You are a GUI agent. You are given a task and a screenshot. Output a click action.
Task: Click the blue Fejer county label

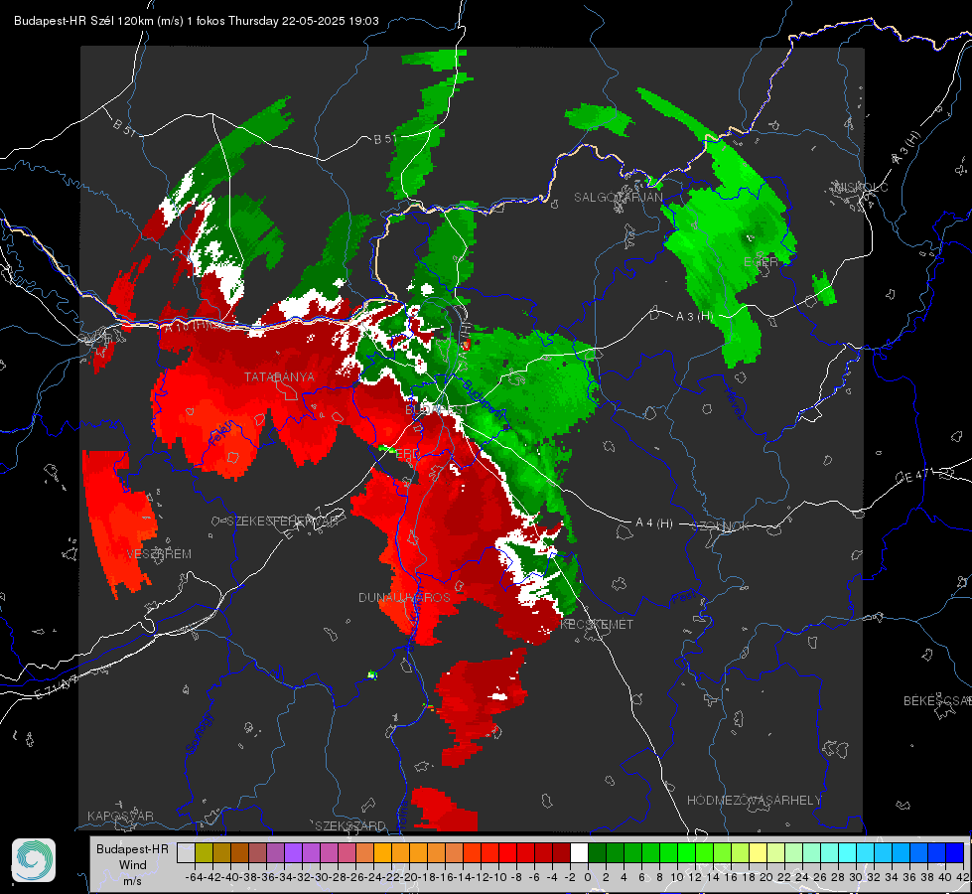[x=219, y=435]
